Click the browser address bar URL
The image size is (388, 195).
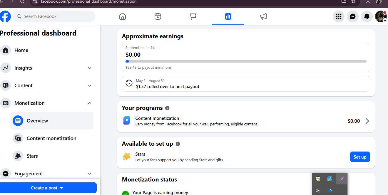click(x=88, y=2)
